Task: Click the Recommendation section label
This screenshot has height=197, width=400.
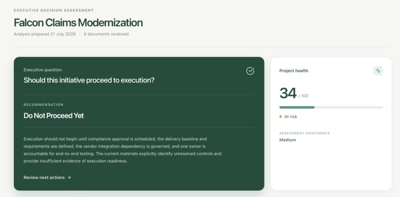Action: tap(44, 104)
